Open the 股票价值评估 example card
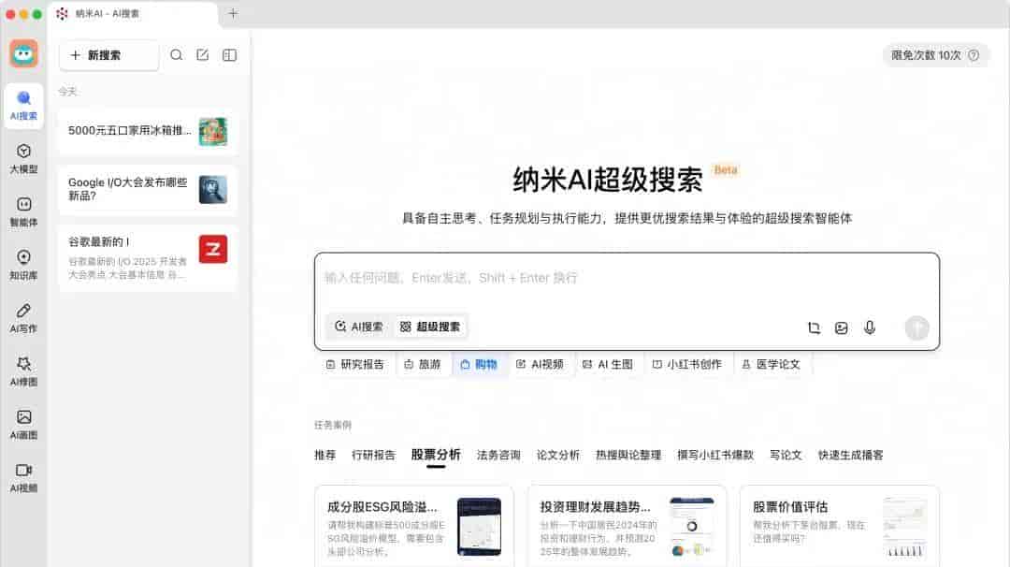 click(839, 527)
